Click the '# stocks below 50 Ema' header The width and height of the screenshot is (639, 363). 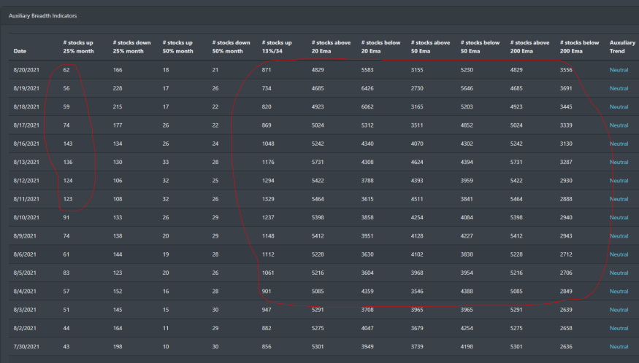click(480, 47)
